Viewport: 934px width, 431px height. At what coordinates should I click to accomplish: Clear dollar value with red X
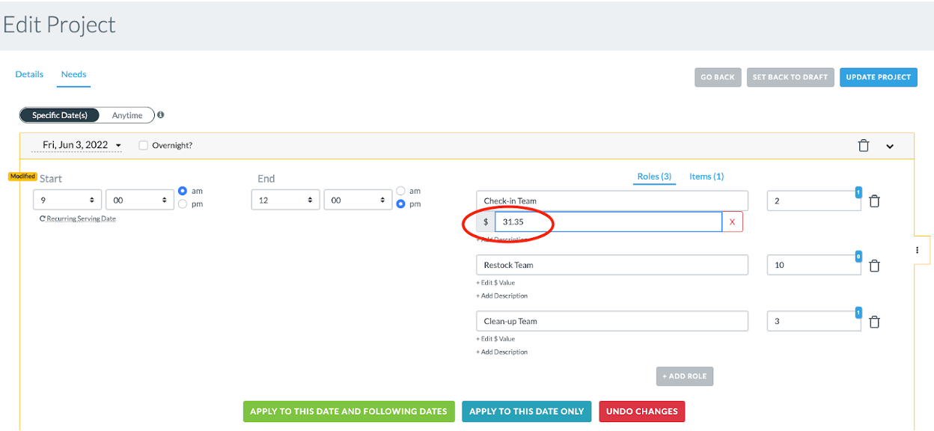tap(732, 222)
